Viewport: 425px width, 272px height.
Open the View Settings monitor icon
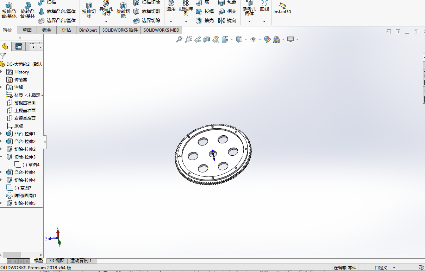pos(290,39)
